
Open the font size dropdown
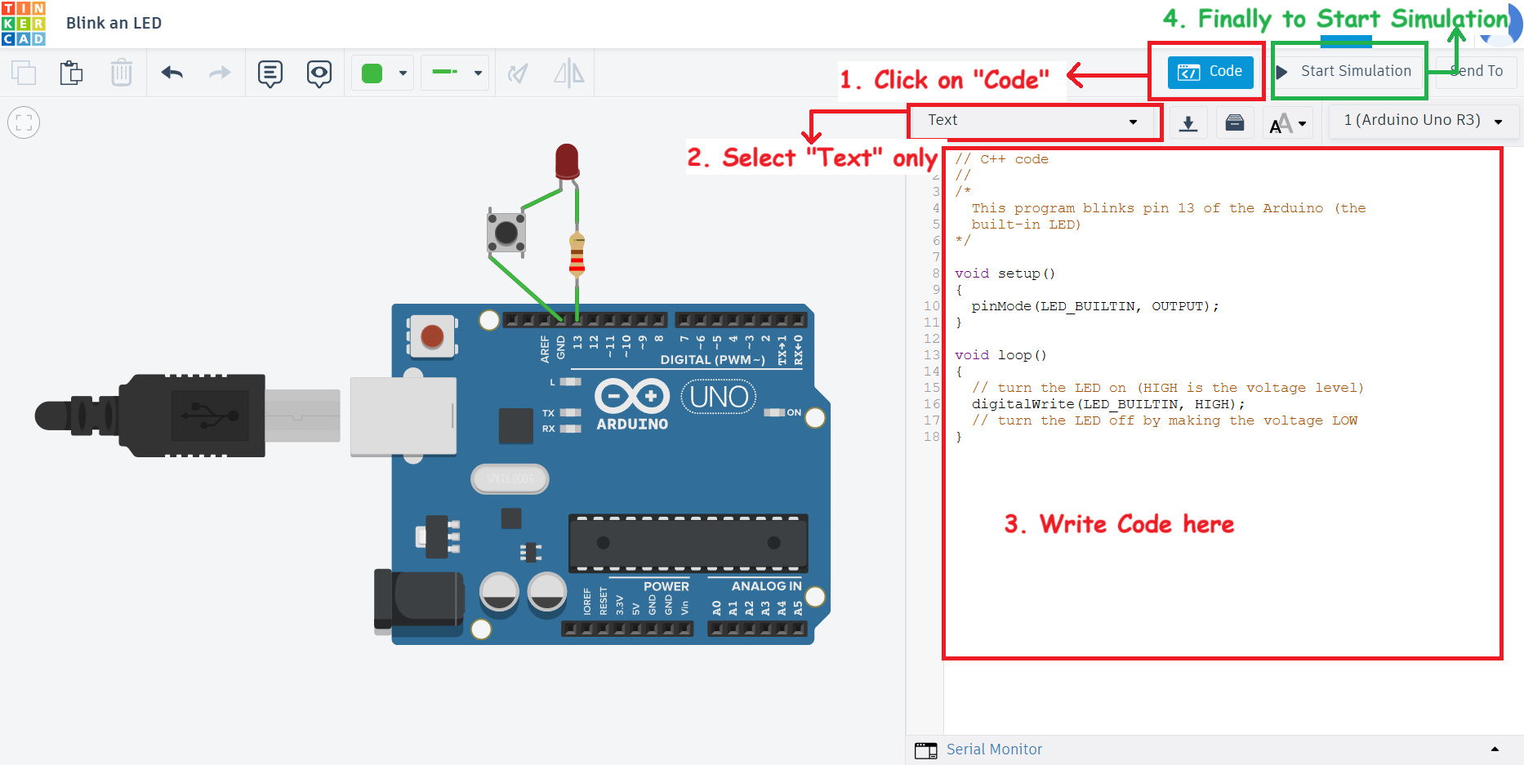[x=1288, y=123]
